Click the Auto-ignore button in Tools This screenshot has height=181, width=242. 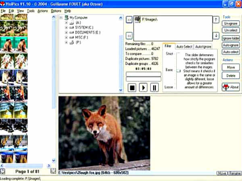pyautogui.click(x=231, y=45)
